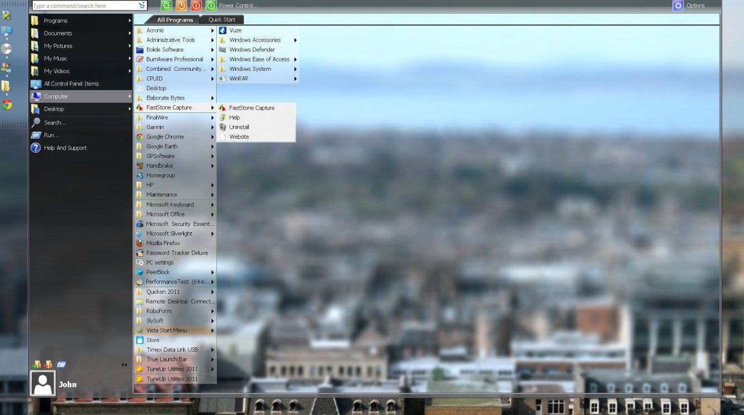Launch Vuze from the programs submenu
The width and height of the screenshot is (744, 415).
coord(235,30)
